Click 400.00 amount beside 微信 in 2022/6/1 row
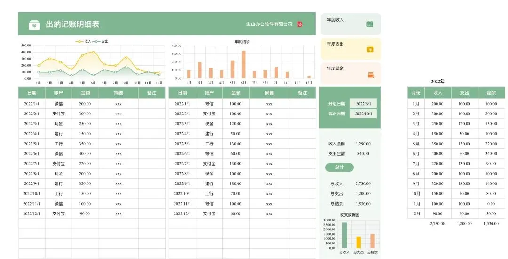This screenshot has width=508, height=259. pos(85,154)
